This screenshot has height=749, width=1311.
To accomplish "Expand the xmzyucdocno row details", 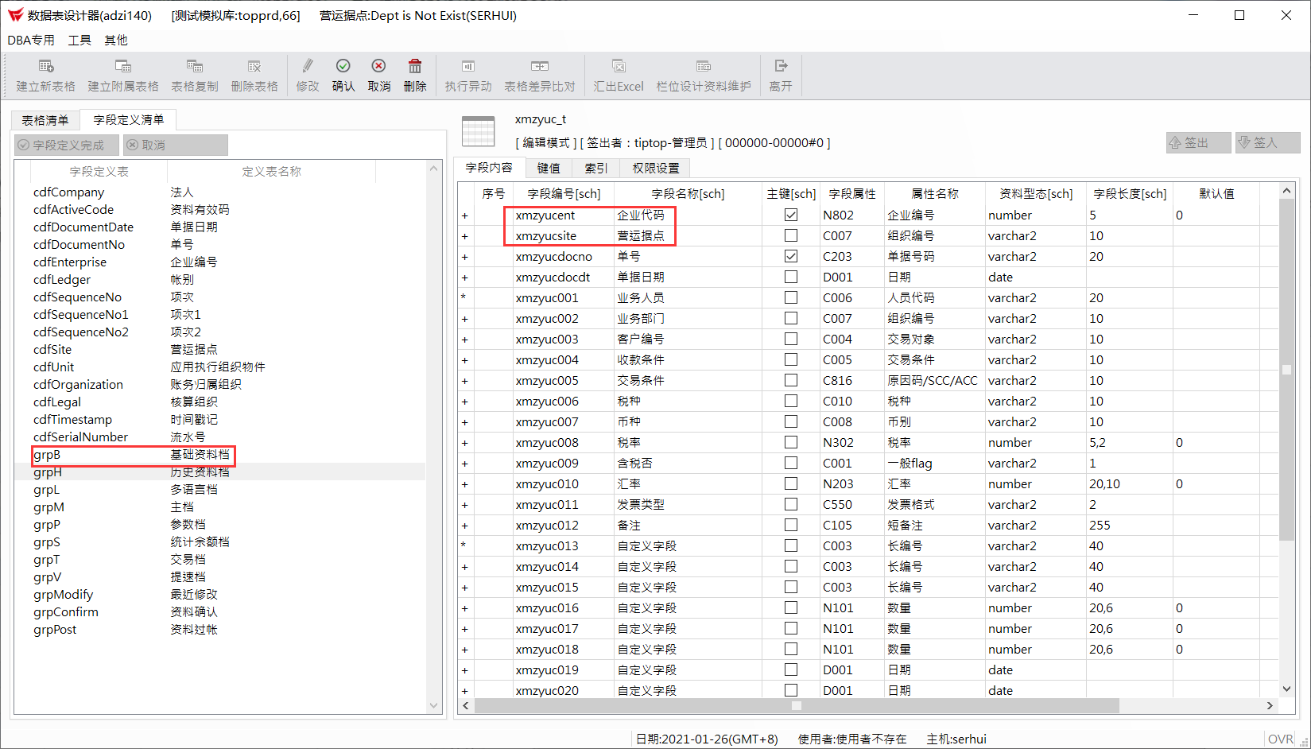I will tap(464, 256).
